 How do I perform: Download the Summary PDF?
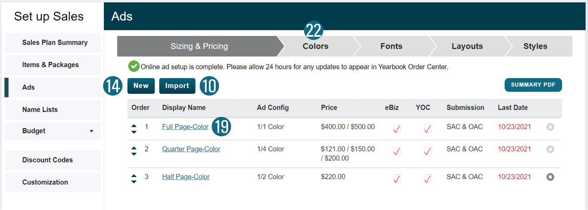click(x=533, y=85)
